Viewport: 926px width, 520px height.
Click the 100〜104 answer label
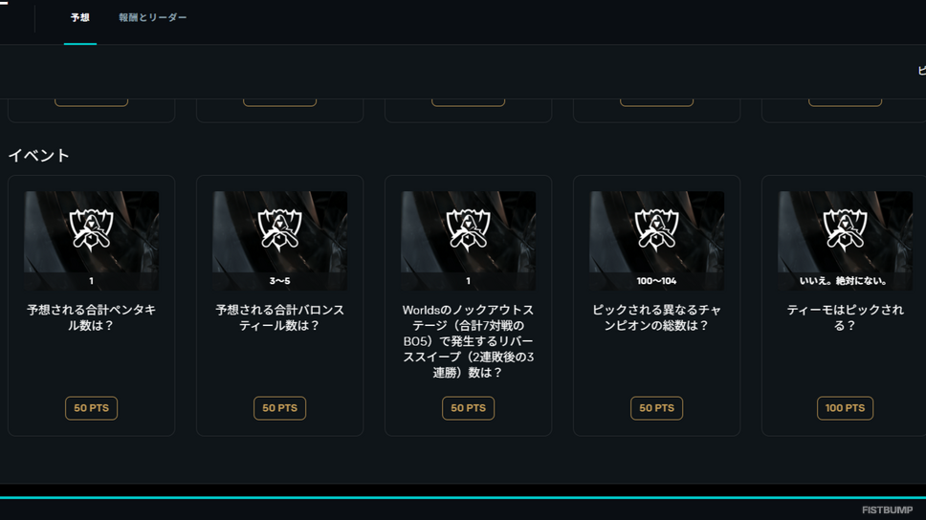click(656, 281)
